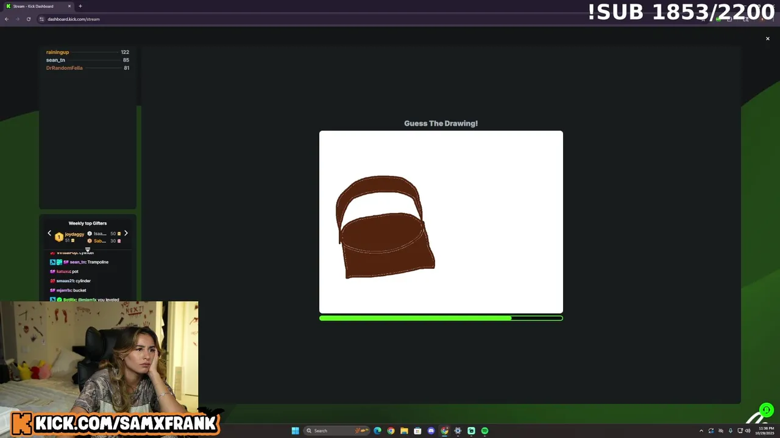Select DrRandomFella leaderboard row
This screenshot has height=438, width=780.
point(88,68)
